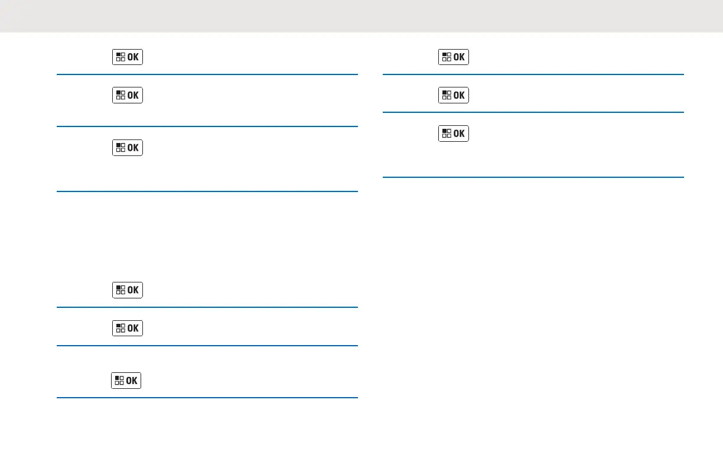Click the blue divider under the fifth left-column OK icon
The height and width of the screenshot is (468, 723).
click(207, 346)
